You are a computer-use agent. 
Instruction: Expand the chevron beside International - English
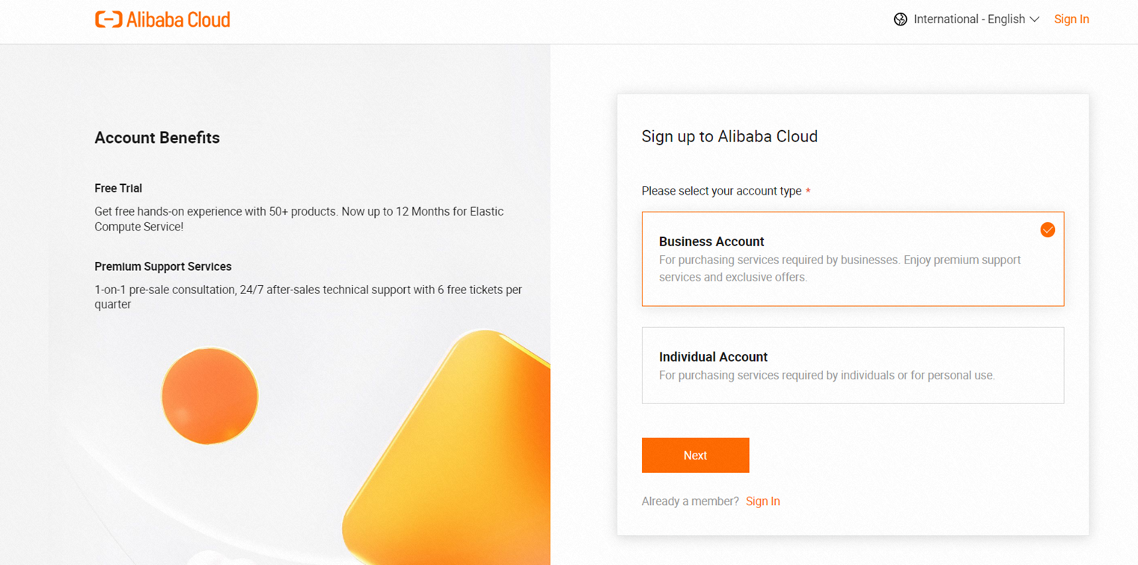pyautogui.click(x=1035, y=19)
